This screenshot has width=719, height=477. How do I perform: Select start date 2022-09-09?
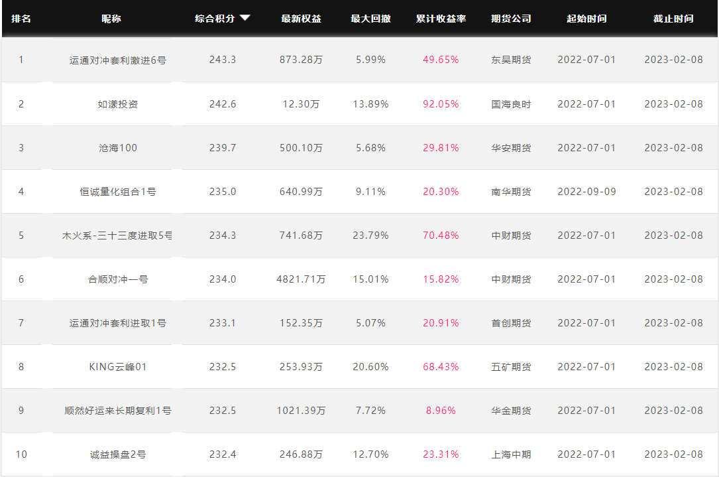(586, 192)
